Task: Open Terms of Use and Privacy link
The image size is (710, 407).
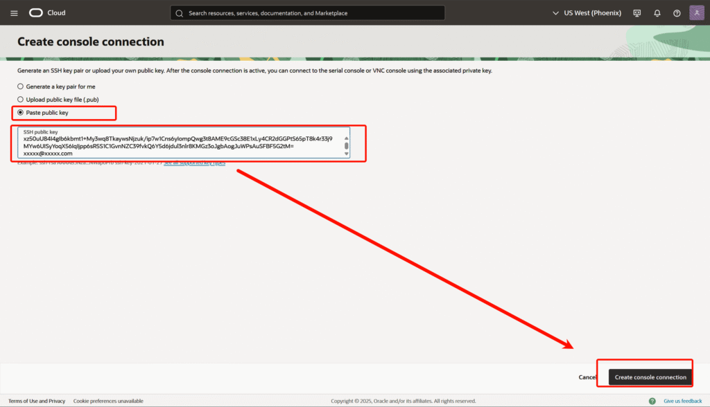Action: (x=37, y=401)
